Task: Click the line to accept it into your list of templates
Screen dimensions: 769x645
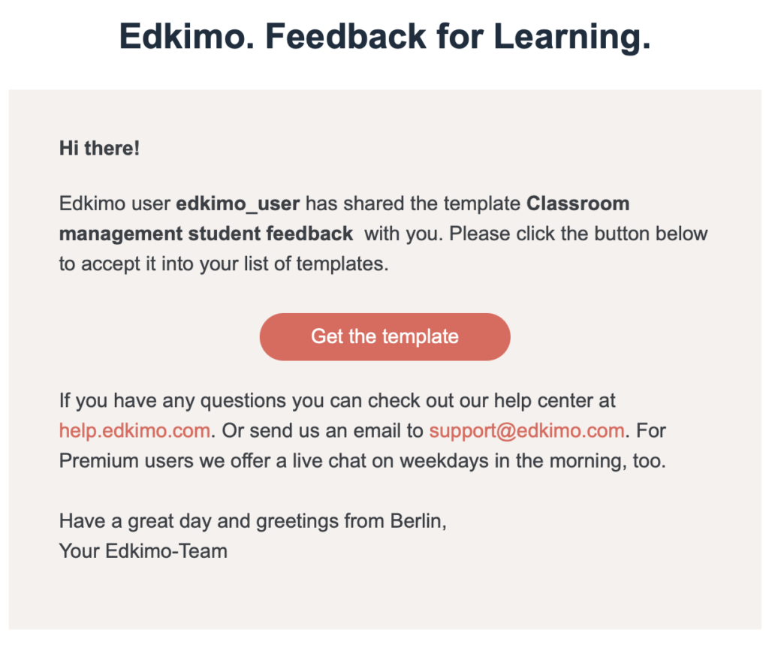Action: 224,264
